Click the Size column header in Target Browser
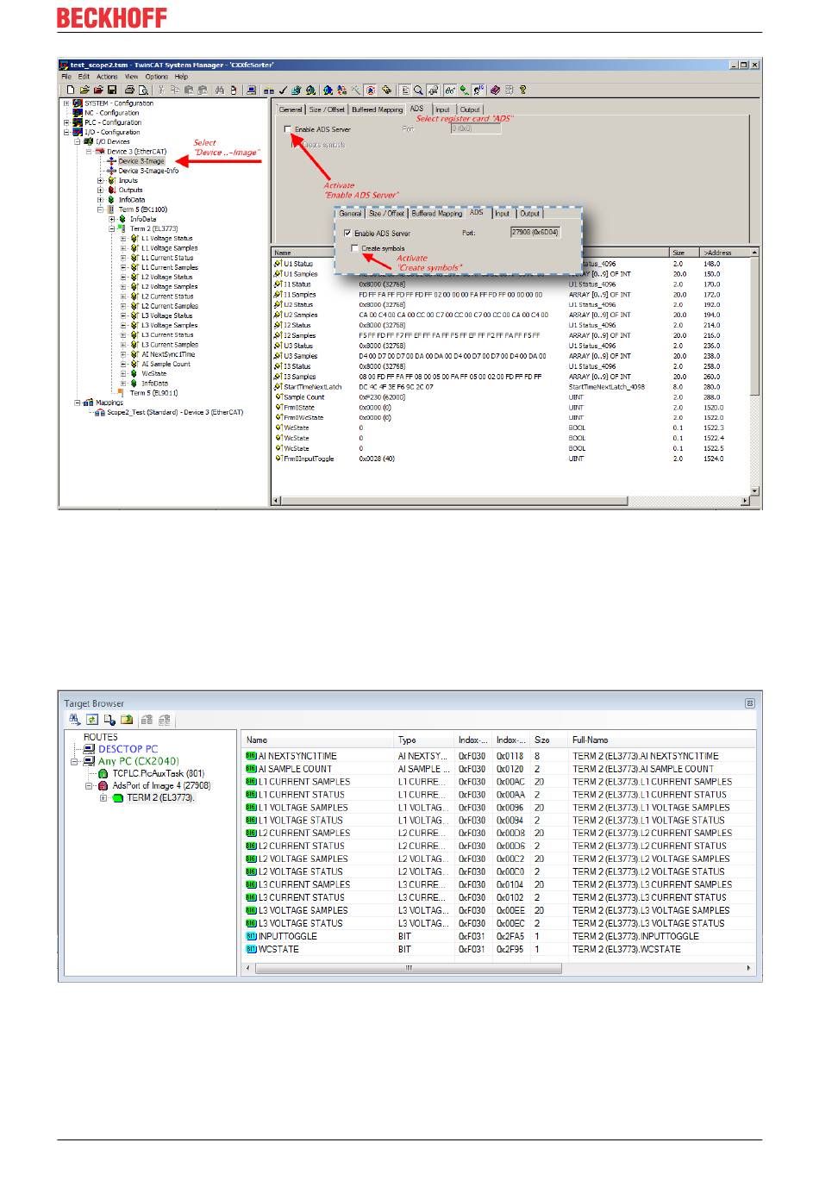819x1180 pixels. click(548, 740)
